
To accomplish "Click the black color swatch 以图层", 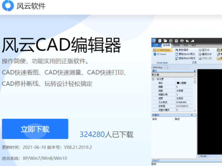I will point(178,83).
